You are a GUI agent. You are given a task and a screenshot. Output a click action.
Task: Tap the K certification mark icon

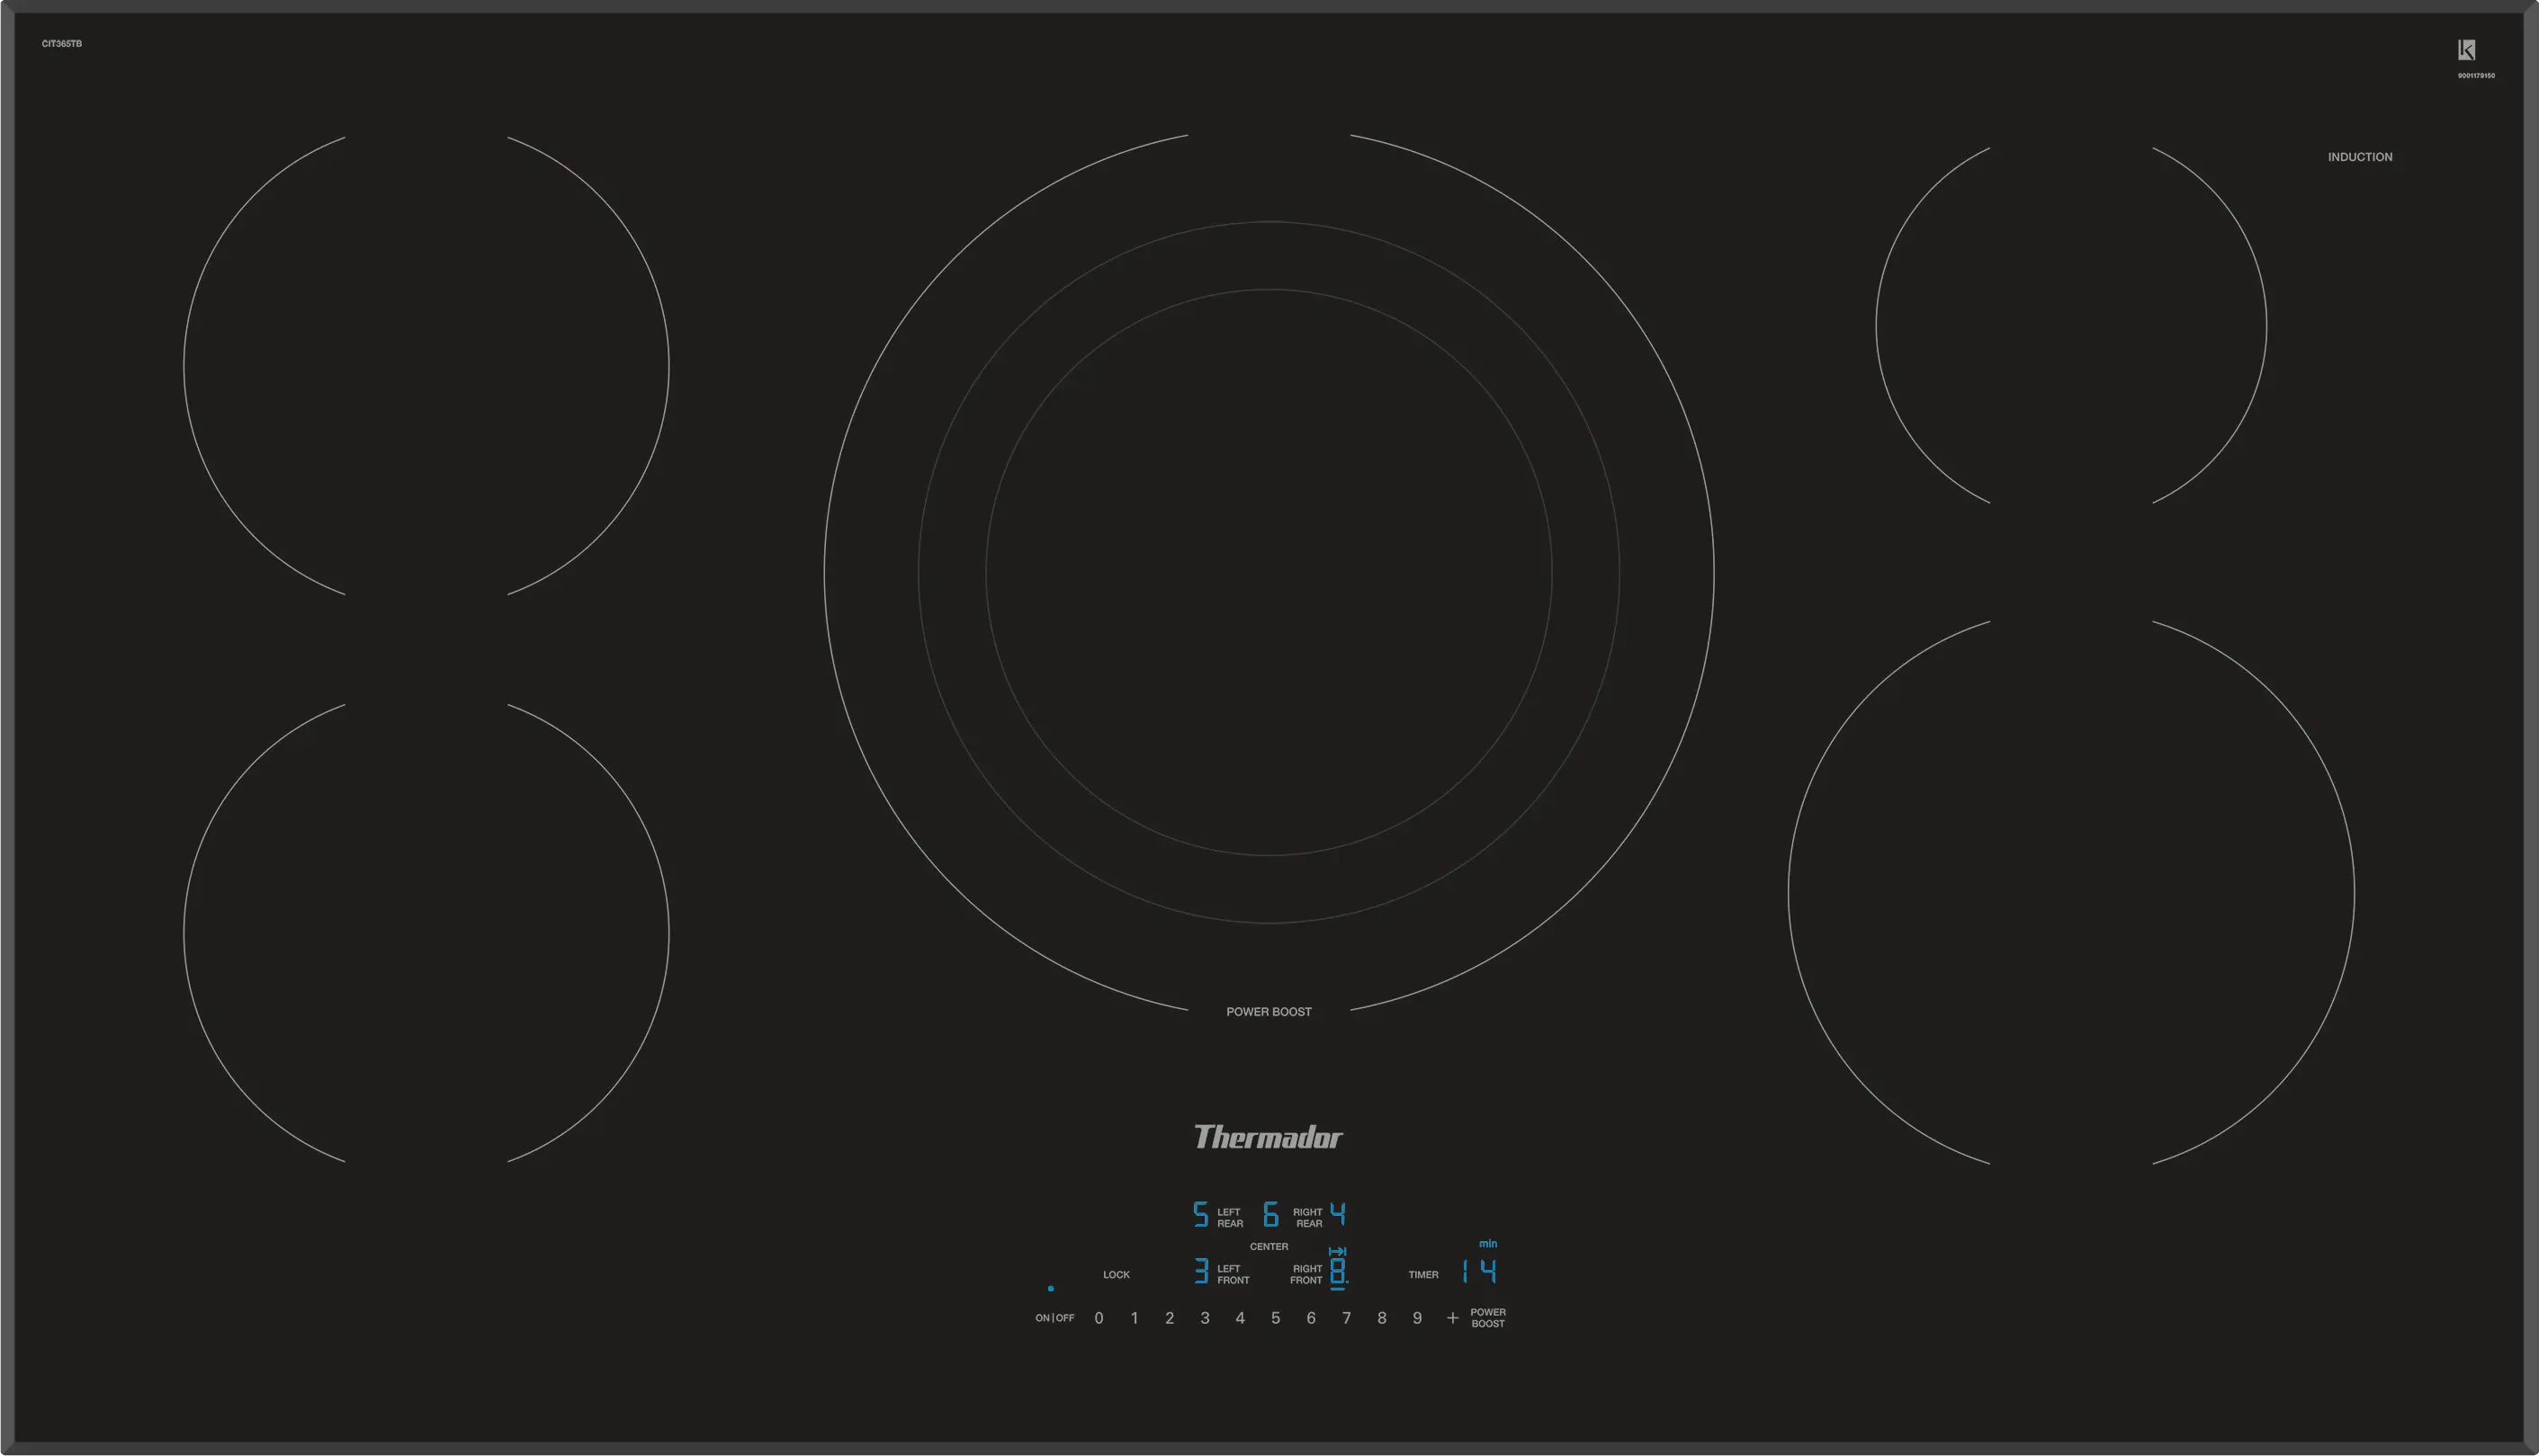(x=2466, y=50)
